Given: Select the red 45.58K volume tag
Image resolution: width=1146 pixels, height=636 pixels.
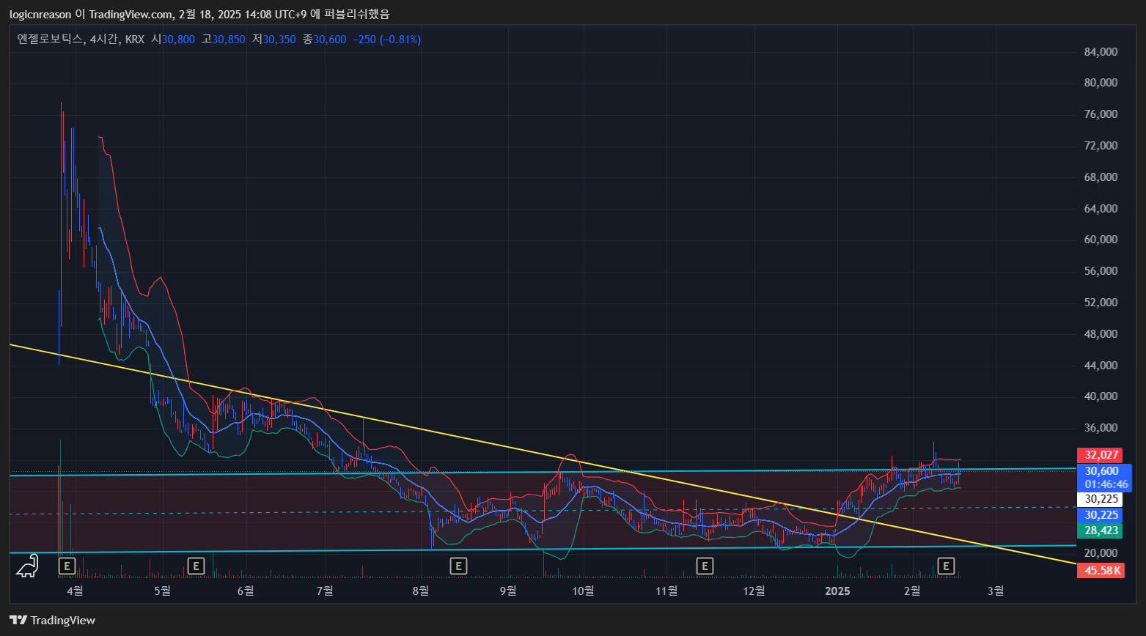Looking at the screenshot, I should coord(1100,571).
